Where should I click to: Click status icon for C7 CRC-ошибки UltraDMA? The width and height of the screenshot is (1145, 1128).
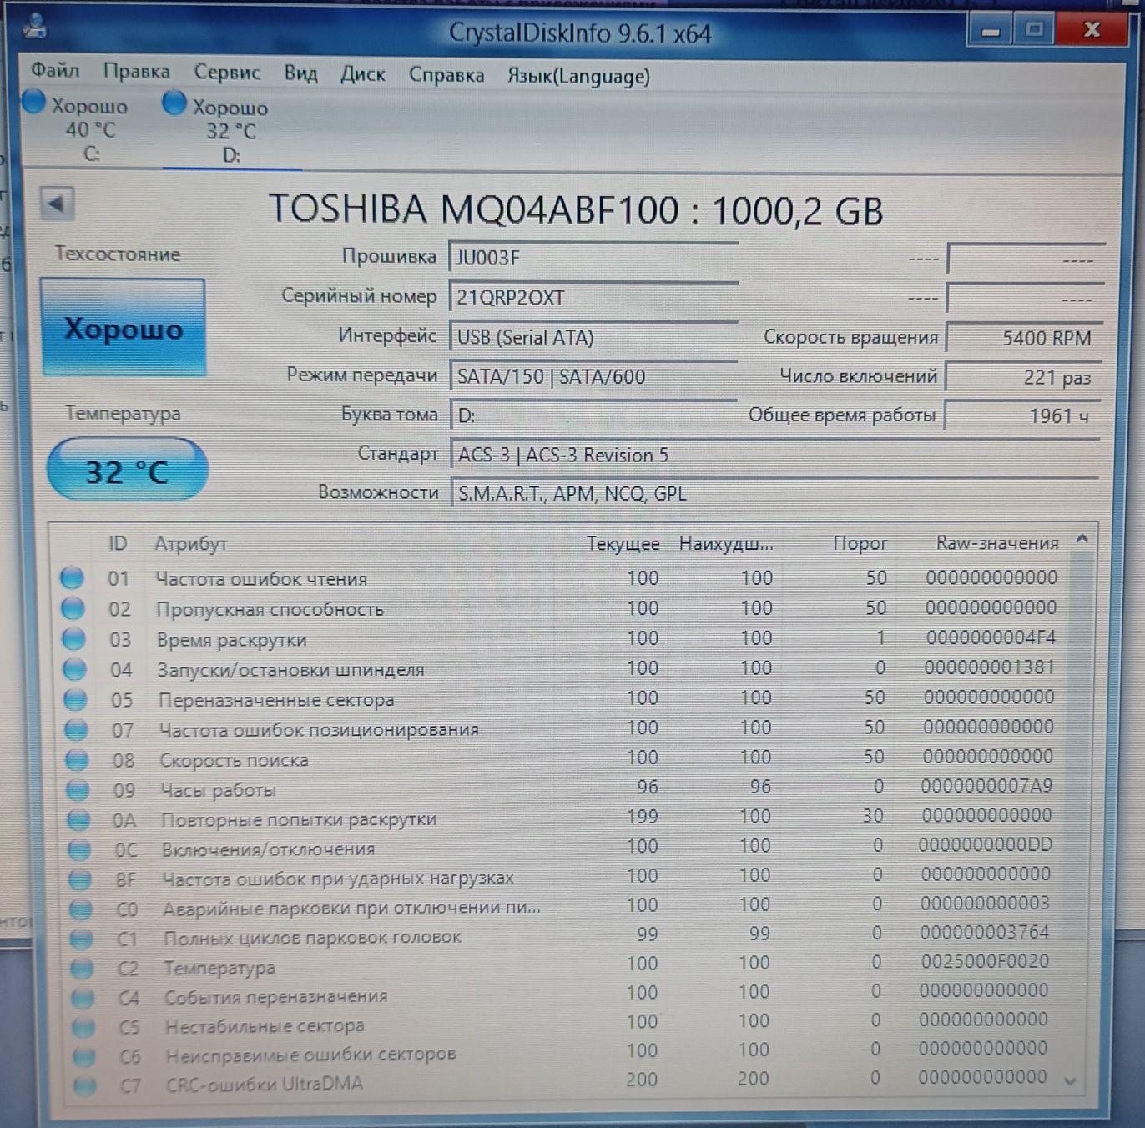click(x=84, y=1087)
